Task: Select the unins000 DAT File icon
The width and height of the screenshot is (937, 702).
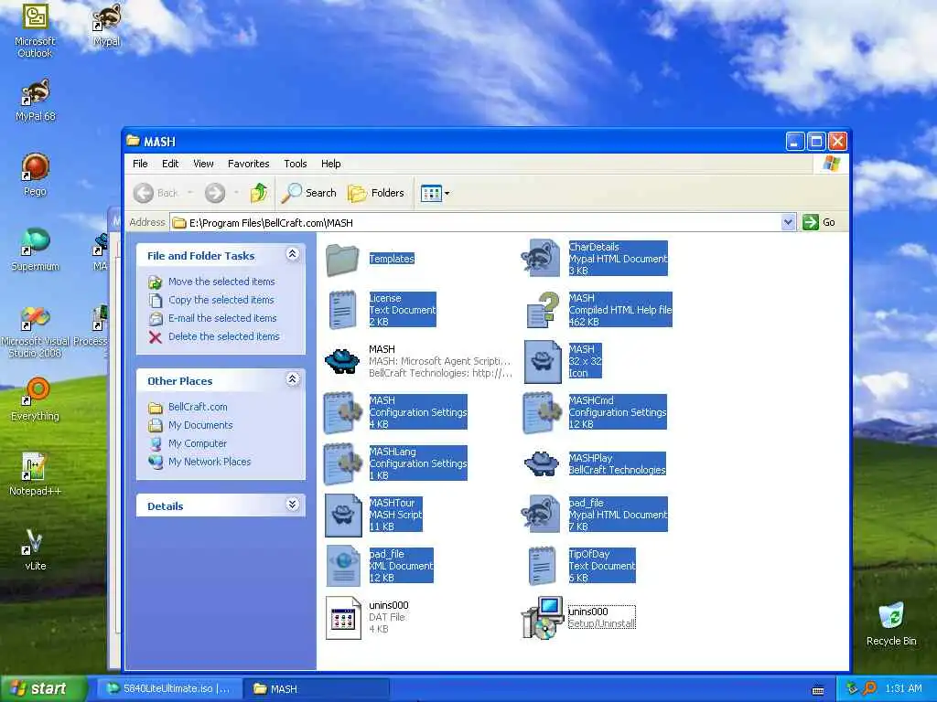Action: pos(343,617)
